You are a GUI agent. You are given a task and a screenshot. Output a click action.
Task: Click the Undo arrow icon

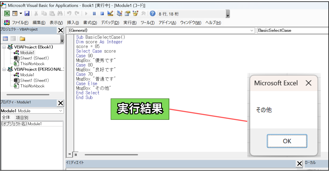click(69, 13)
